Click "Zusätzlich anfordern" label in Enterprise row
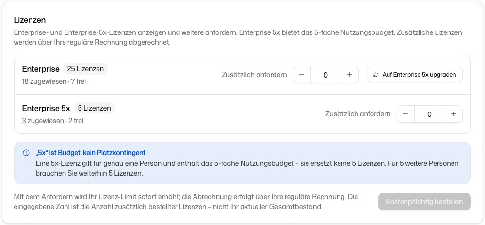The image size is (485, 225). tap(254, 75)
